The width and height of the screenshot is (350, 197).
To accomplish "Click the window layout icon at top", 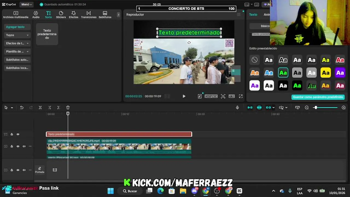I will click(247, 5).
